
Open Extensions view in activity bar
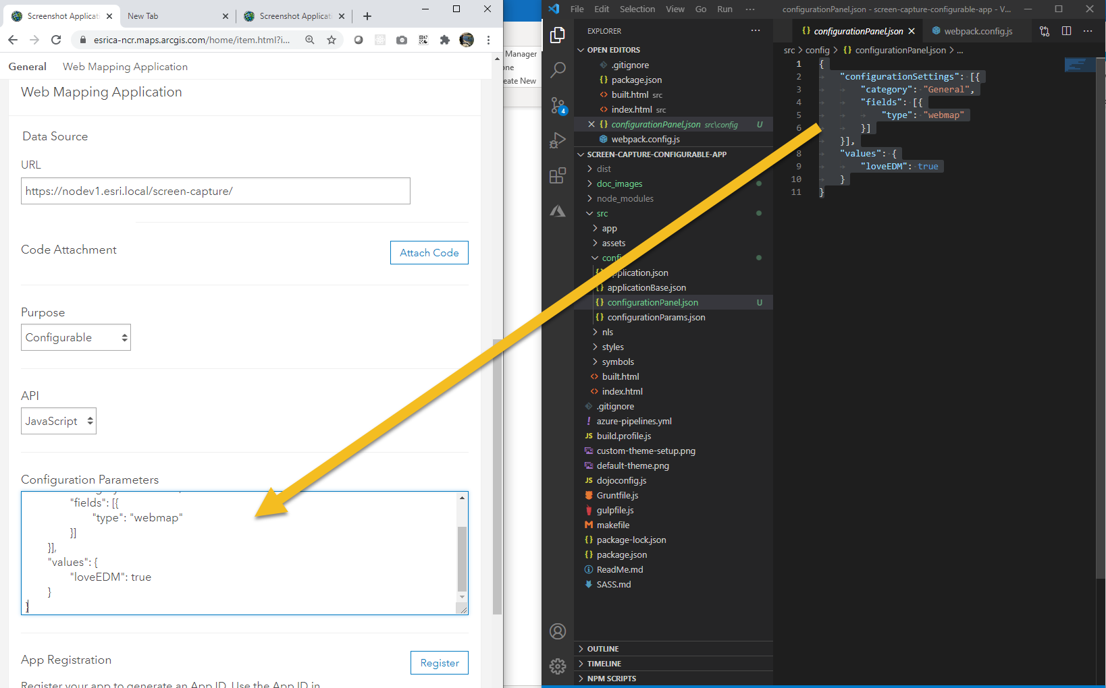558,175
